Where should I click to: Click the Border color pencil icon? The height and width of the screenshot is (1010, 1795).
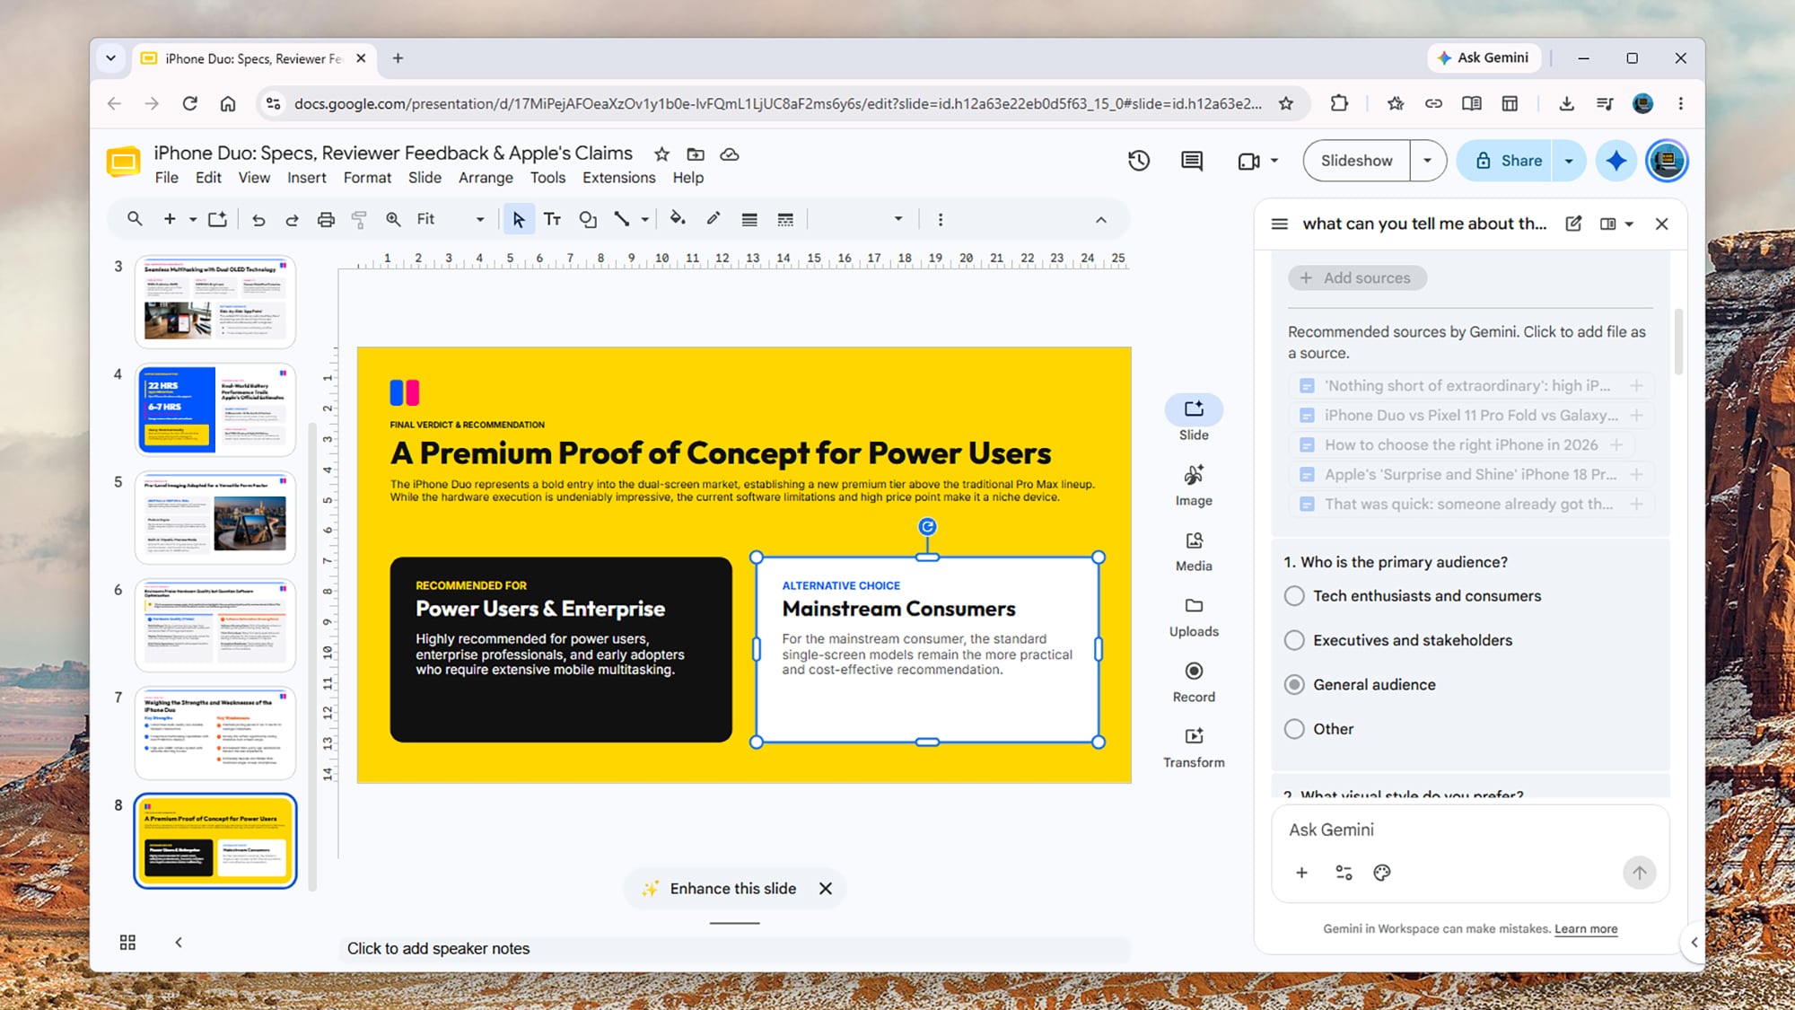coord(714,219)
